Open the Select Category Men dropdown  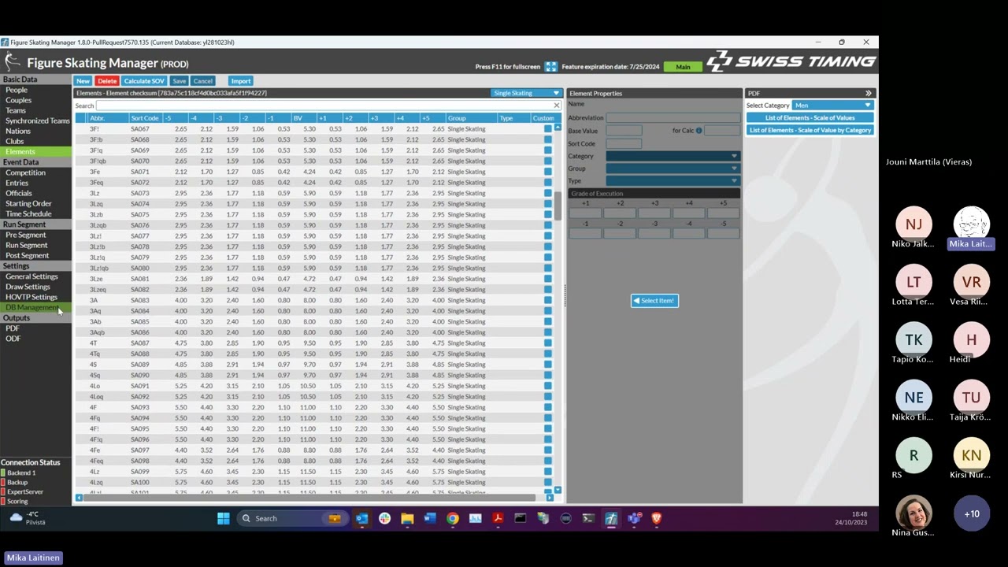pos(833,106)
